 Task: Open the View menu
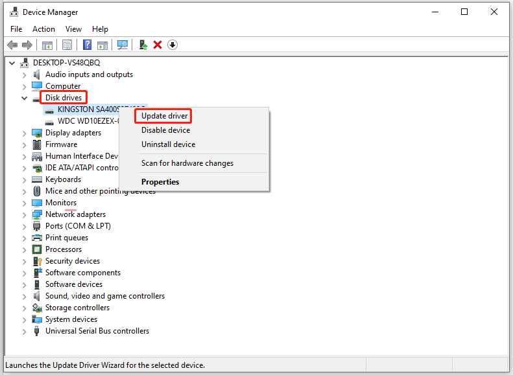[x=73, y=29]
